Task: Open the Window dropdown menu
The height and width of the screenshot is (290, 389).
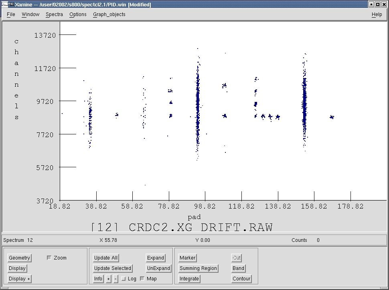Action: [30, 14]
